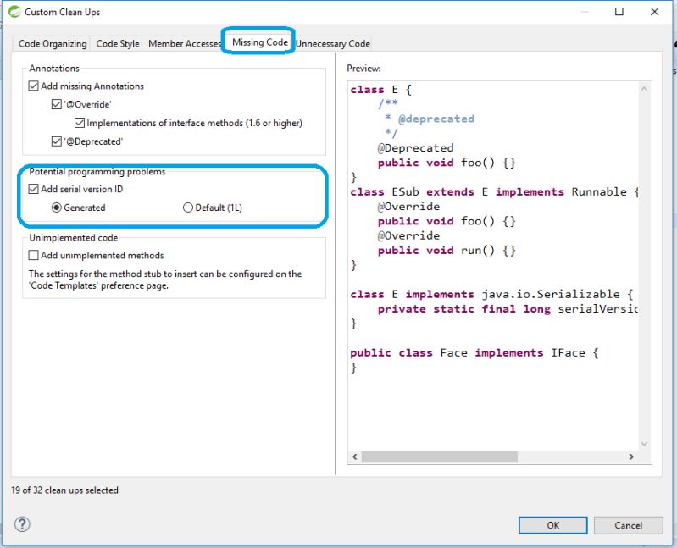Click 'class E implements java.io.Serializable' line

tap(491, 294)
